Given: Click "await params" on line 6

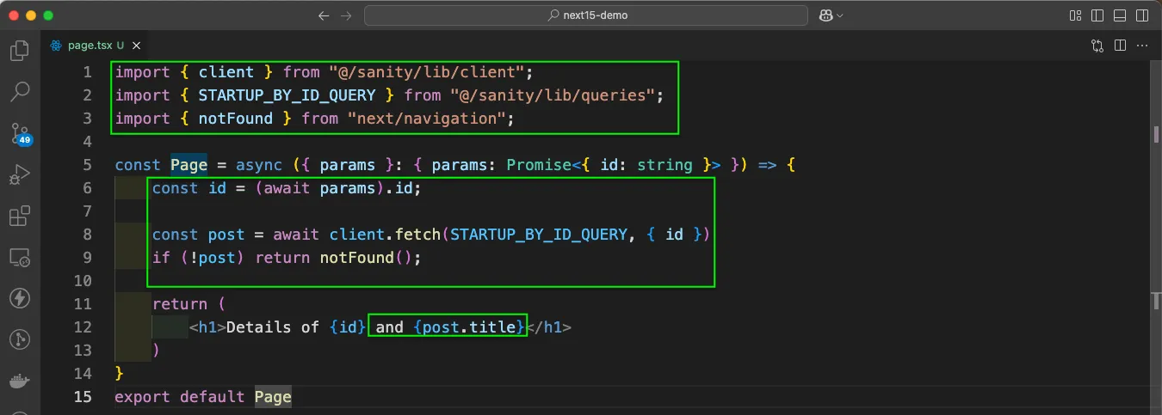Looking at the screenshot, I should pyautogui.click(x=320, y=188).
